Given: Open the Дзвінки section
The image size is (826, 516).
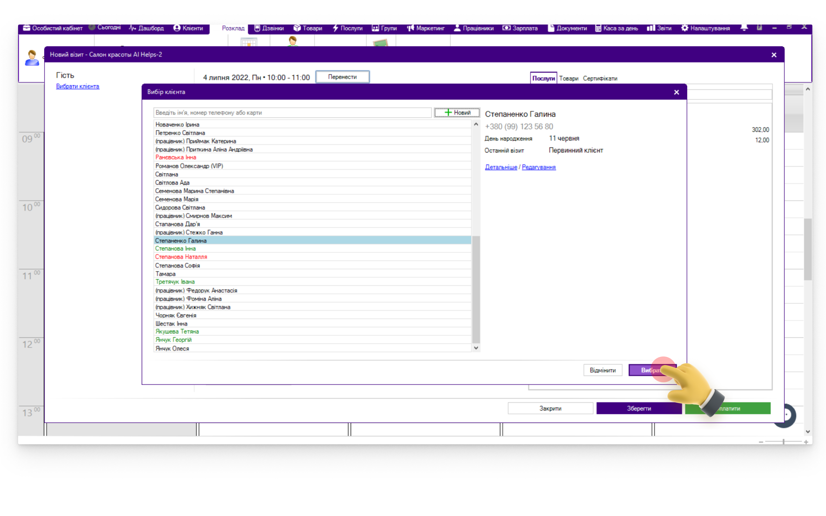Looking at the screenshot, I should 269,28.
